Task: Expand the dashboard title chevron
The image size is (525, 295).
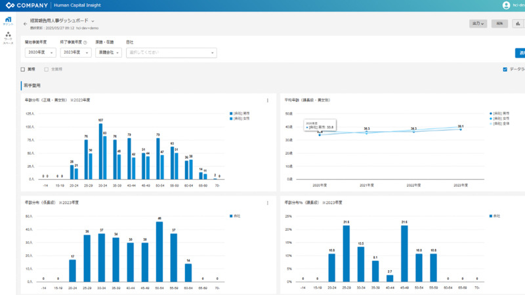Action: coord(93,21)
